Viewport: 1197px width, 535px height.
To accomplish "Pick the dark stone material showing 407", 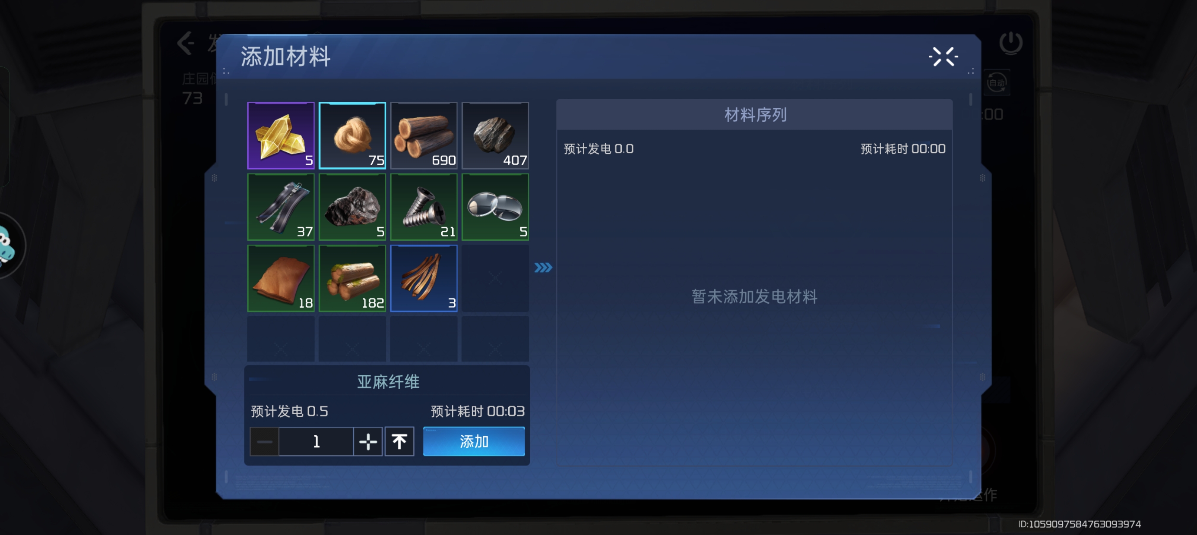I will 495,135.
